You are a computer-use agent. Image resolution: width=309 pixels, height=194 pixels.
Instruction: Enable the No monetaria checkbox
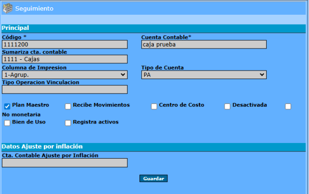288,106
